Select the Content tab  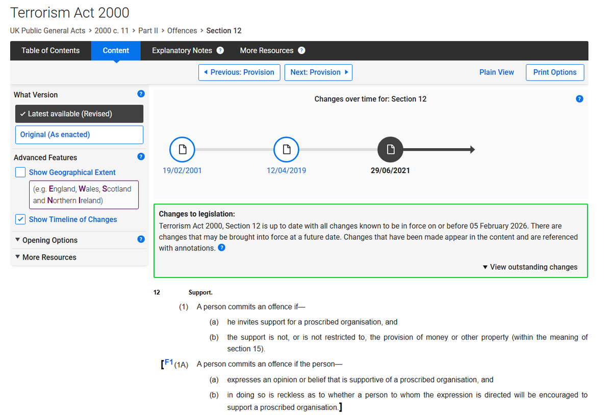tap(116, 50)
